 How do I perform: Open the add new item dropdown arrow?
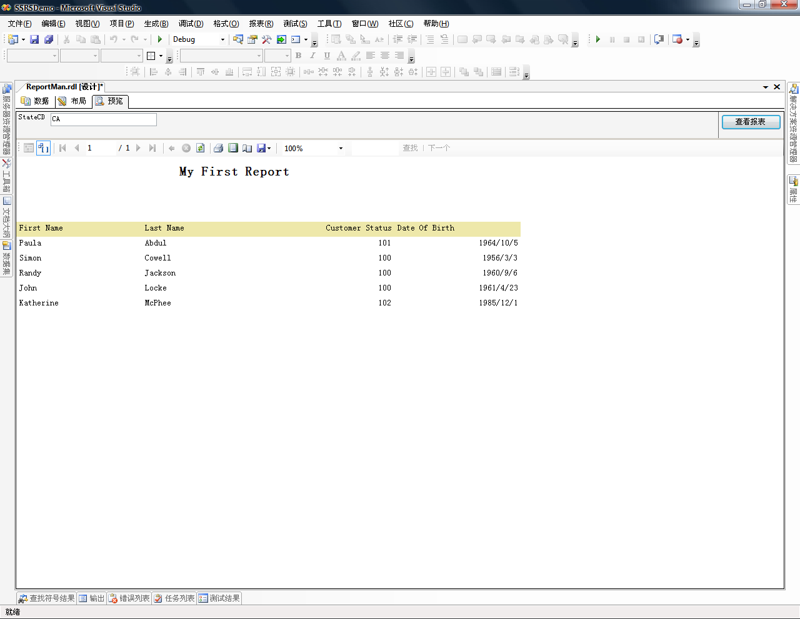coord(23,39)
